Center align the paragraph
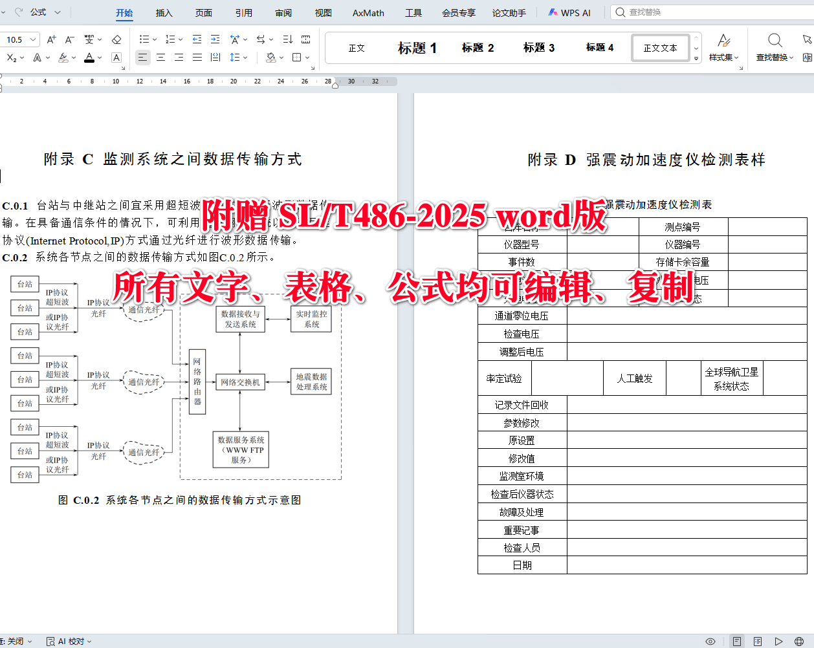Screen dimensions: 814x648 click(x=160, y=58)
